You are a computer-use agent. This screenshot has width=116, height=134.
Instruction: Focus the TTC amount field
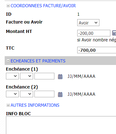tap(97, 50)
